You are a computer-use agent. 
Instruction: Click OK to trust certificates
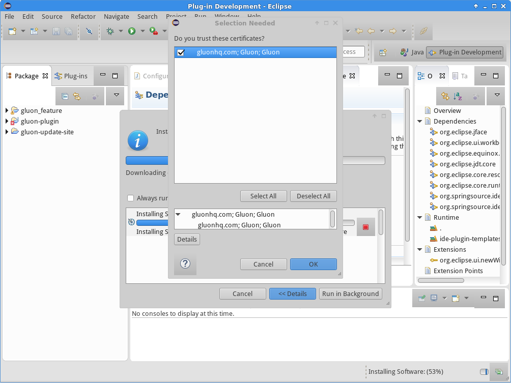pyautogui.click(x=313, y=264)
